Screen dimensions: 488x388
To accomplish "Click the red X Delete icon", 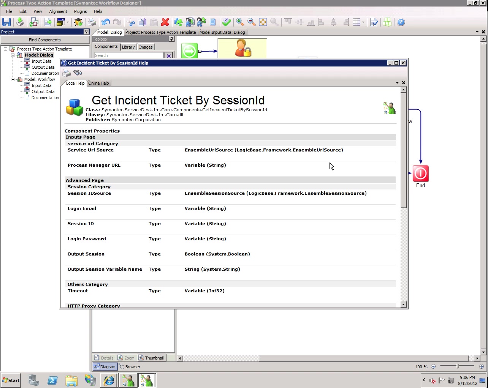I will click(165, 22).
